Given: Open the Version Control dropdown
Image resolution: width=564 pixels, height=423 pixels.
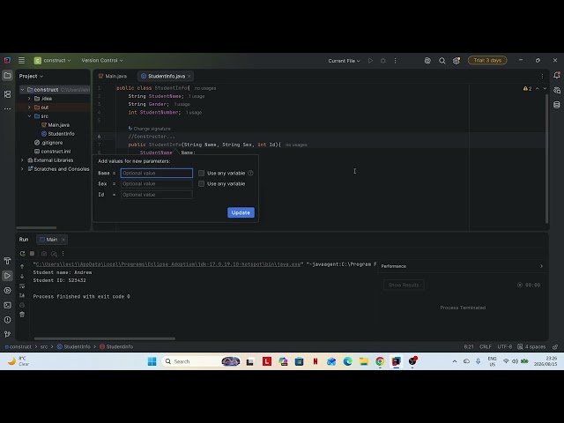Looking at the screenshot, I should 102,61.
